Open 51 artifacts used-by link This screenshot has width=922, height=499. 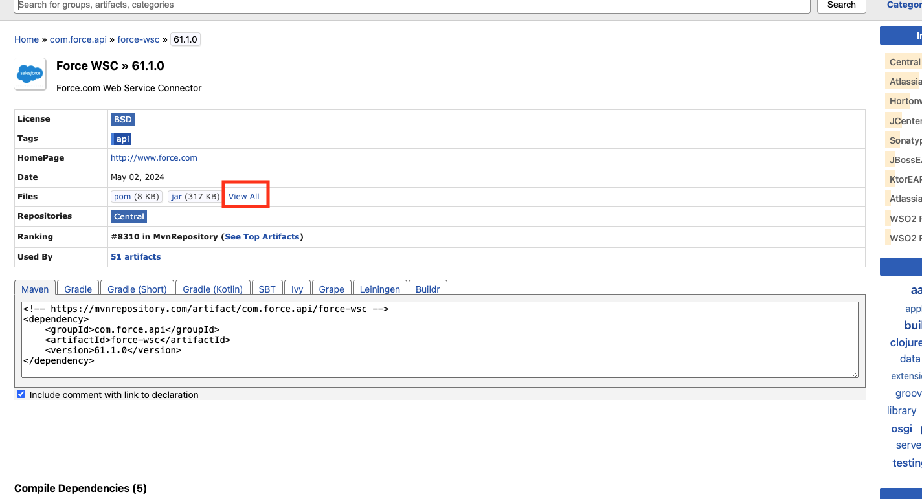[x=136, y=257]
